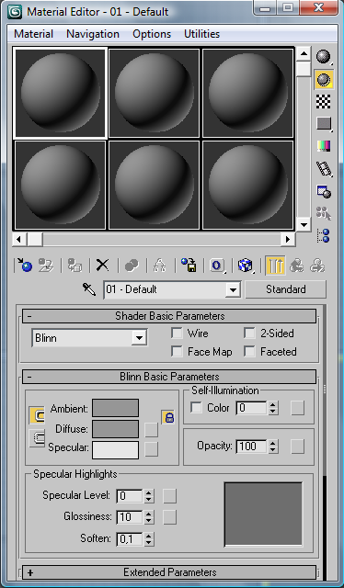Click sample slots scroll down arrow
The height and width of the screenshot is (588, 344).
coord(303,225)
